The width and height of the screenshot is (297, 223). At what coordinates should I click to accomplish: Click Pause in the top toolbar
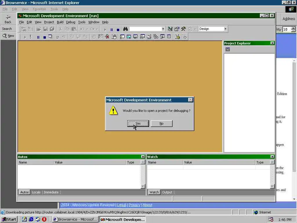pyautogui.click(x=112, y=30)
